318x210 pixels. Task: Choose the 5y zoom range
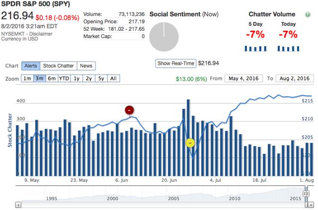(x=101, y=78)
